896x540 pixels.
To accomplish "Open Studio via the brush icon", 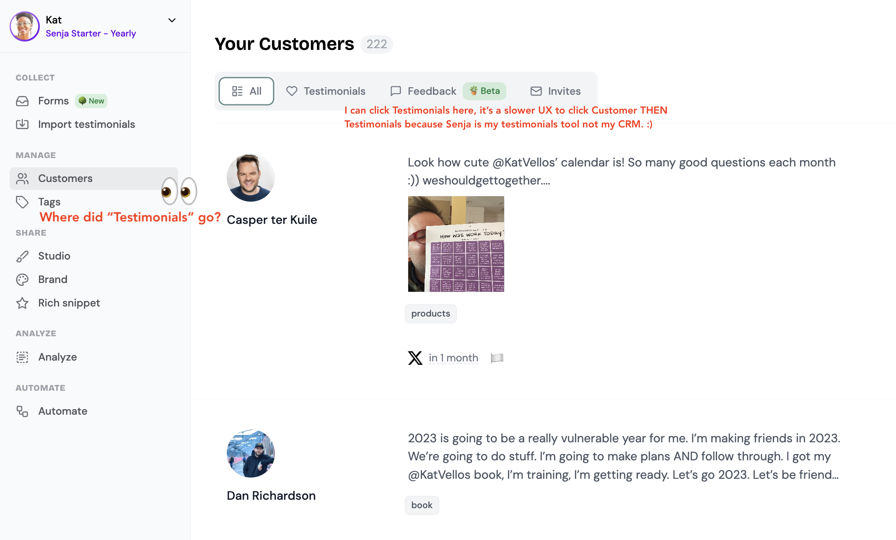I will (x=22, y=256).
